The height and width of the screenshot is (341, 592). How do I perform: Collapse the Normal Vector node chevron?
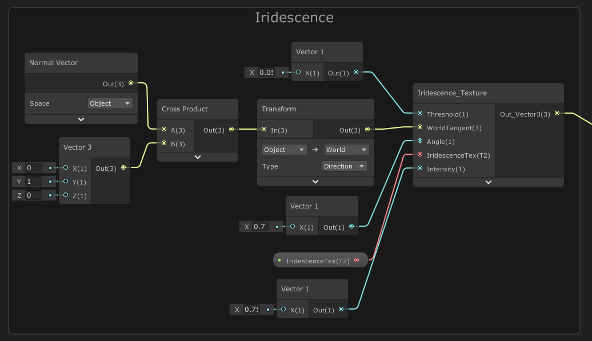(81, 119)
